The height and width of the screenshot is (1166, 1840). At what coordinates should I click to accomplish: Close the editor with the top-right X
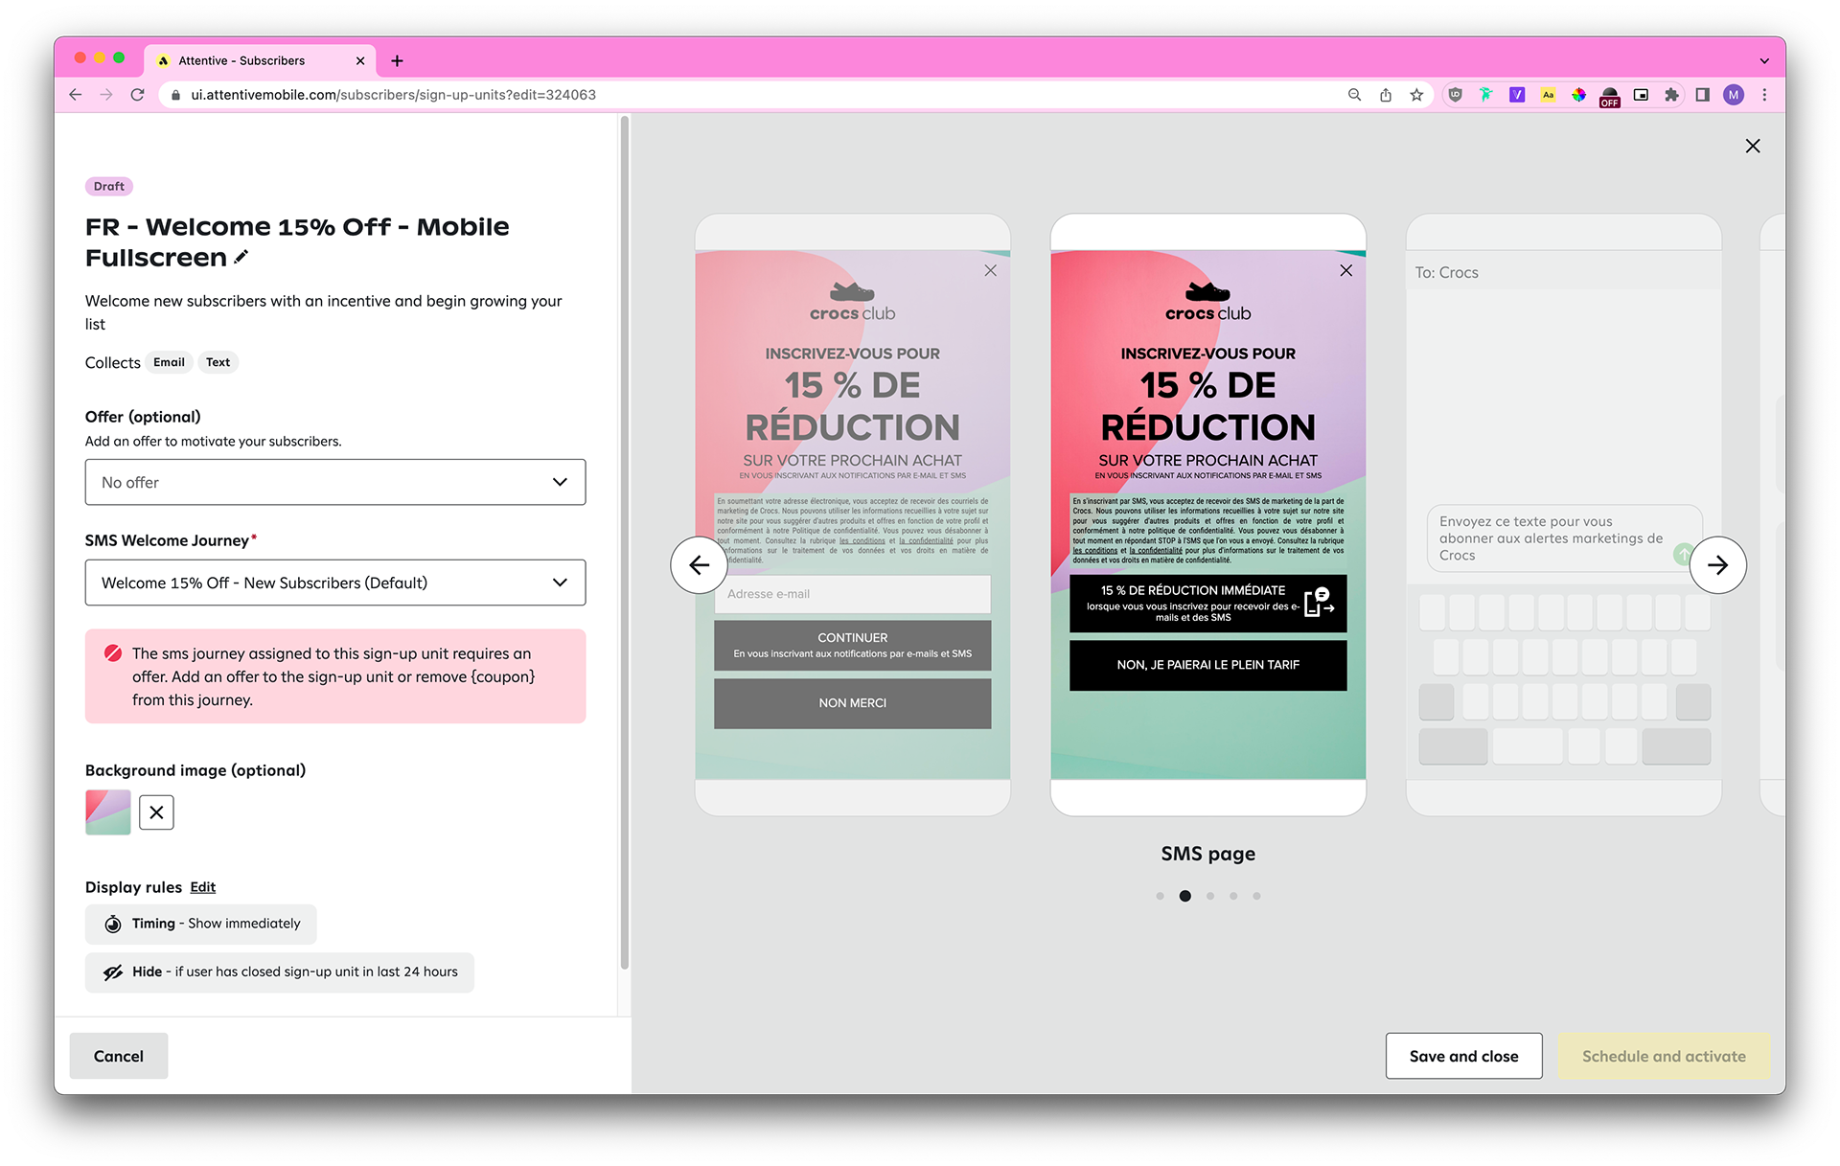pos(1752,146)
